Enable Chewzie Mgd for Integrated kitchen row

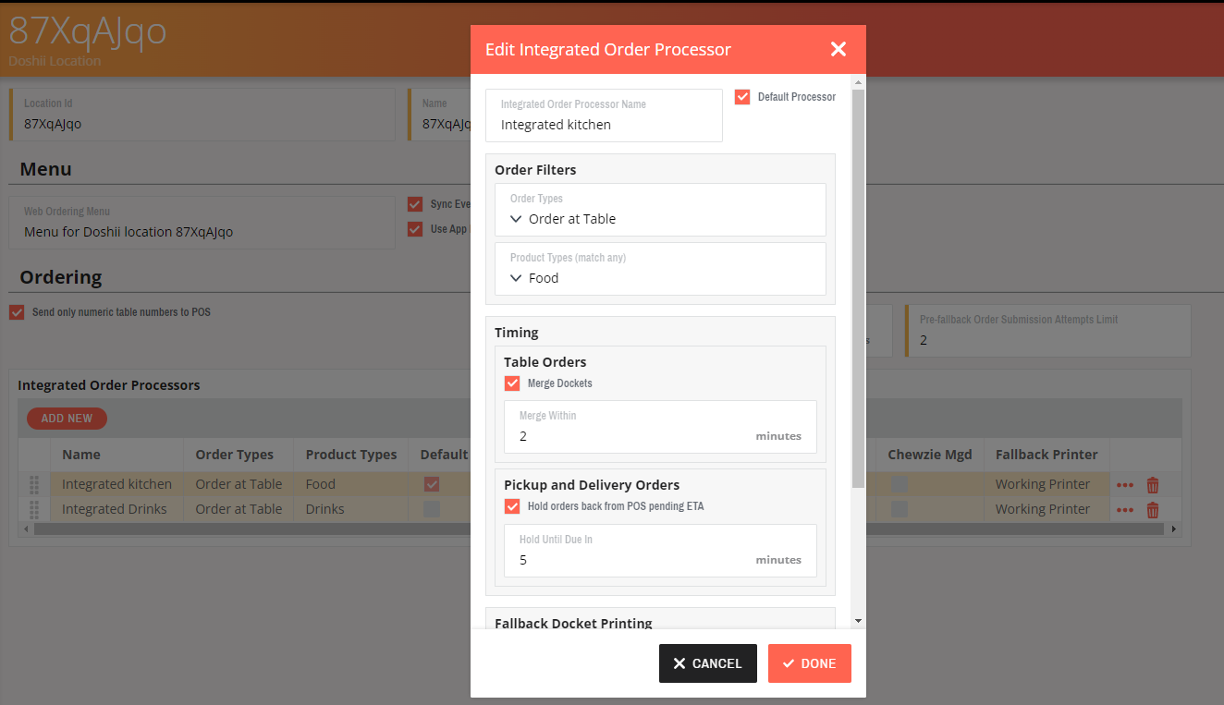[x=899, y=484]
